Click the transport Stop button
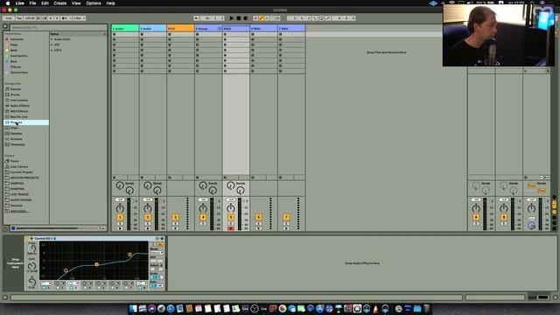The width and height of the screenshot is (560, 315). (x=239, y=17)
